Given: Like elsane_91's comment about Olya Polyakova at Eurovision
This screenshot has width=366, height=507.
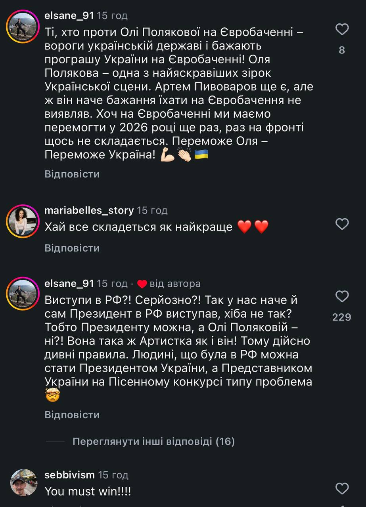Looking at the screenshot, I should (x=342, y=29).
